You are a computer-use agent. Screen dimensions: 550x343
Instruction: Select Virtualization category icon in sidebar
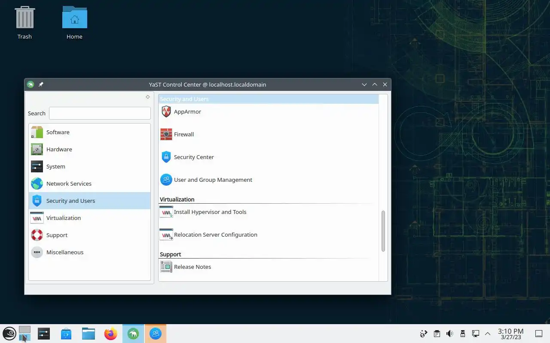(37, 218)
